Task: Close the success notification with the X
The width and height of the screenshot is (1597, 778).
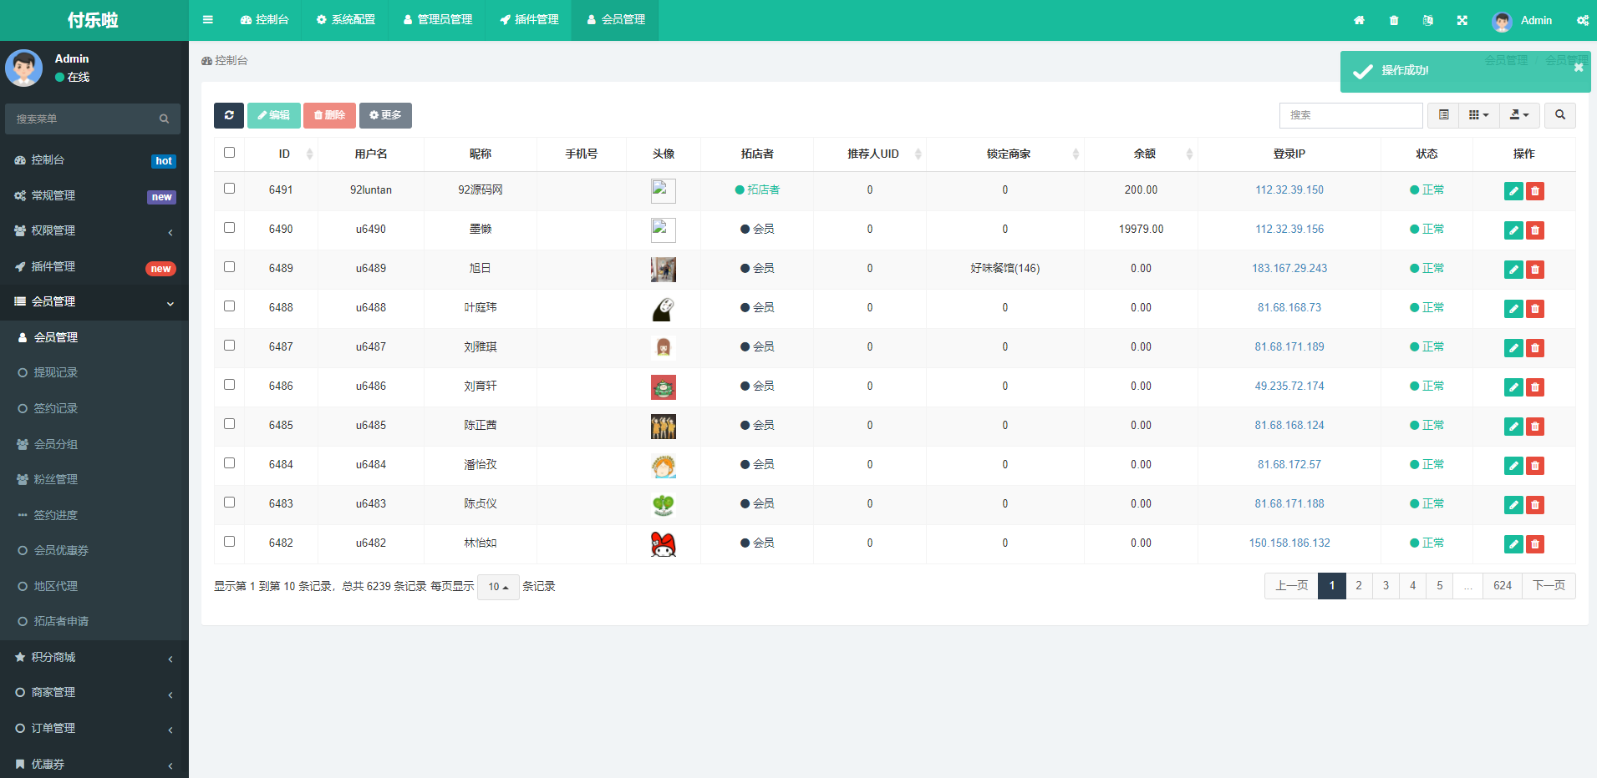Action: click(1578, 68)
